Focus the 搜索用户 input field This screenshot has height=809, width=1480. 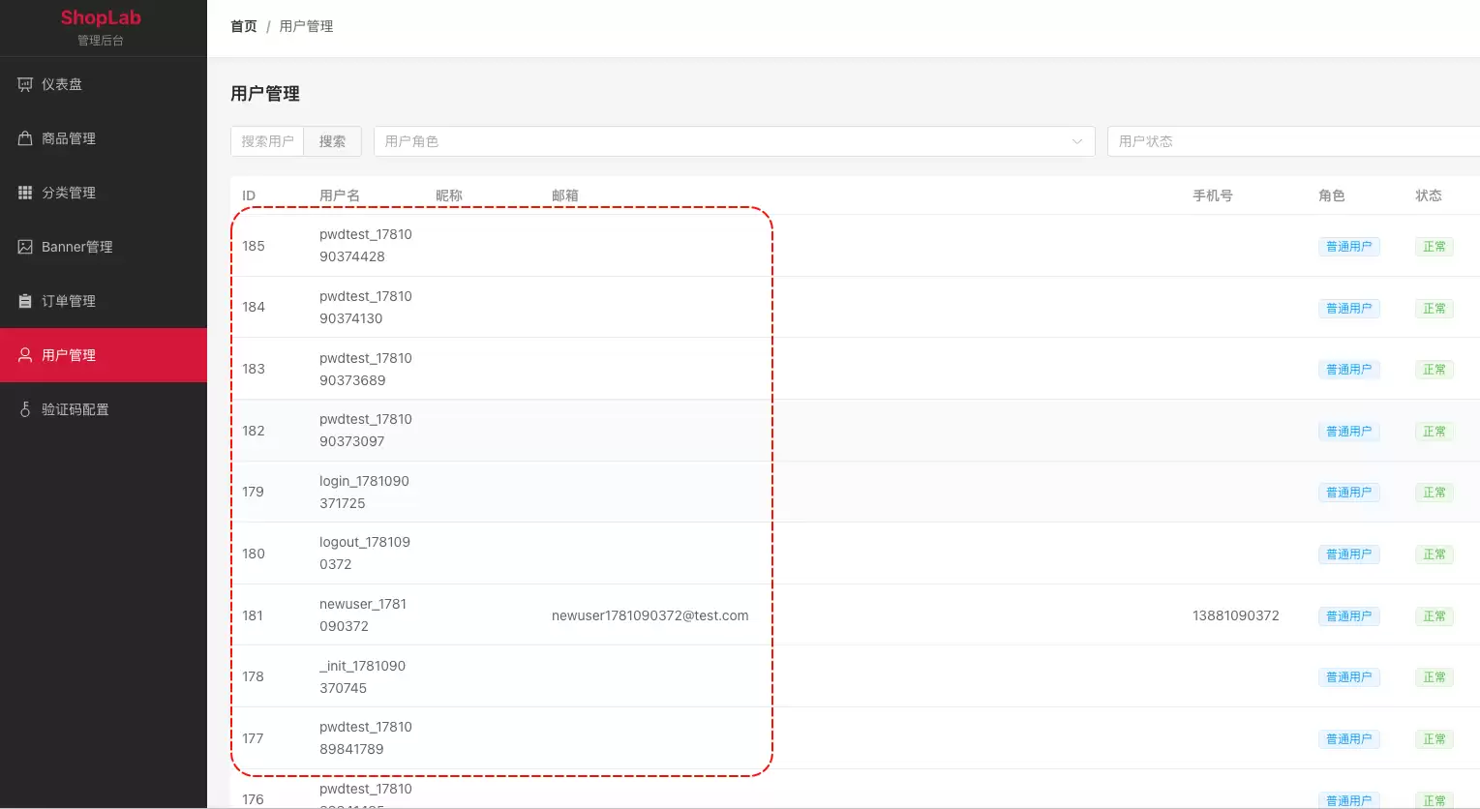[267, 141]
